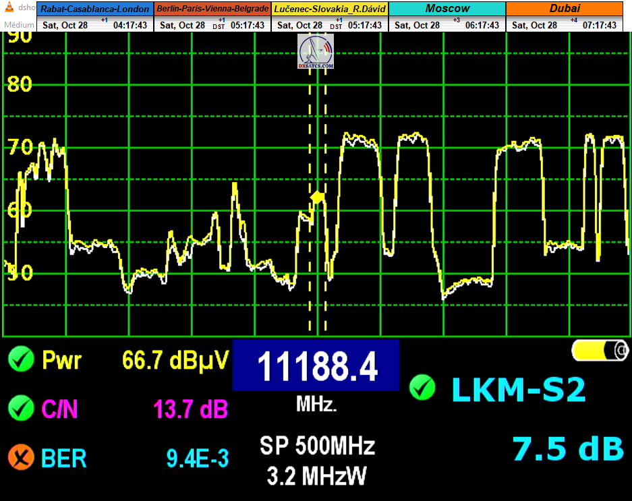Click the Moscow time 06:17:43 display

click(x=482, y=25)
